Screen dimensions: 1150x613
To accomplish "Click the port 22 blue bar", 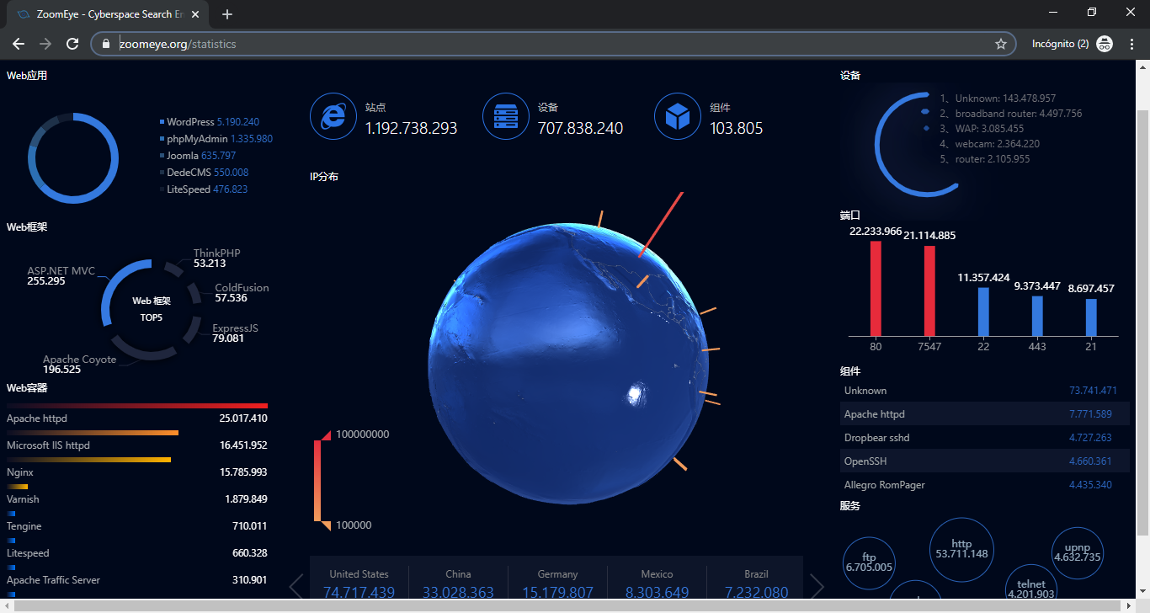I will click(983, 312).
